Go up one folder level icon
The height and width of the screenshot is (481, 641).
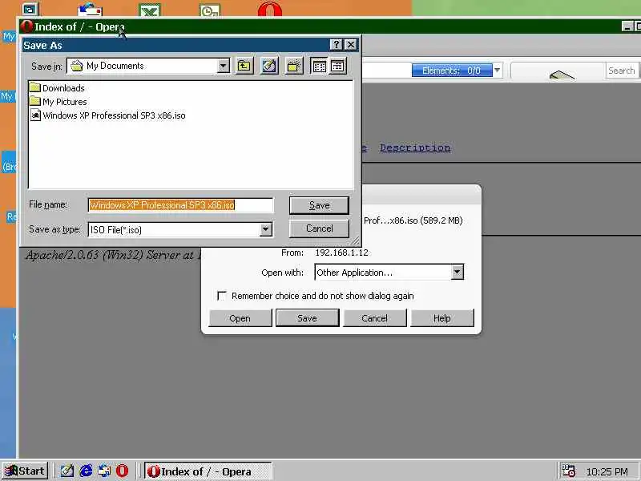pos(244,66)
